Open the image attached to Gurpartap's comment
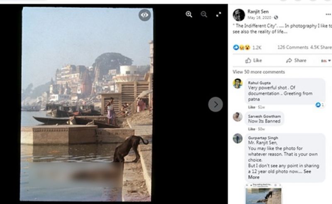Image resolution: width=332 pixels, height=204 pixels. (263, 194)
